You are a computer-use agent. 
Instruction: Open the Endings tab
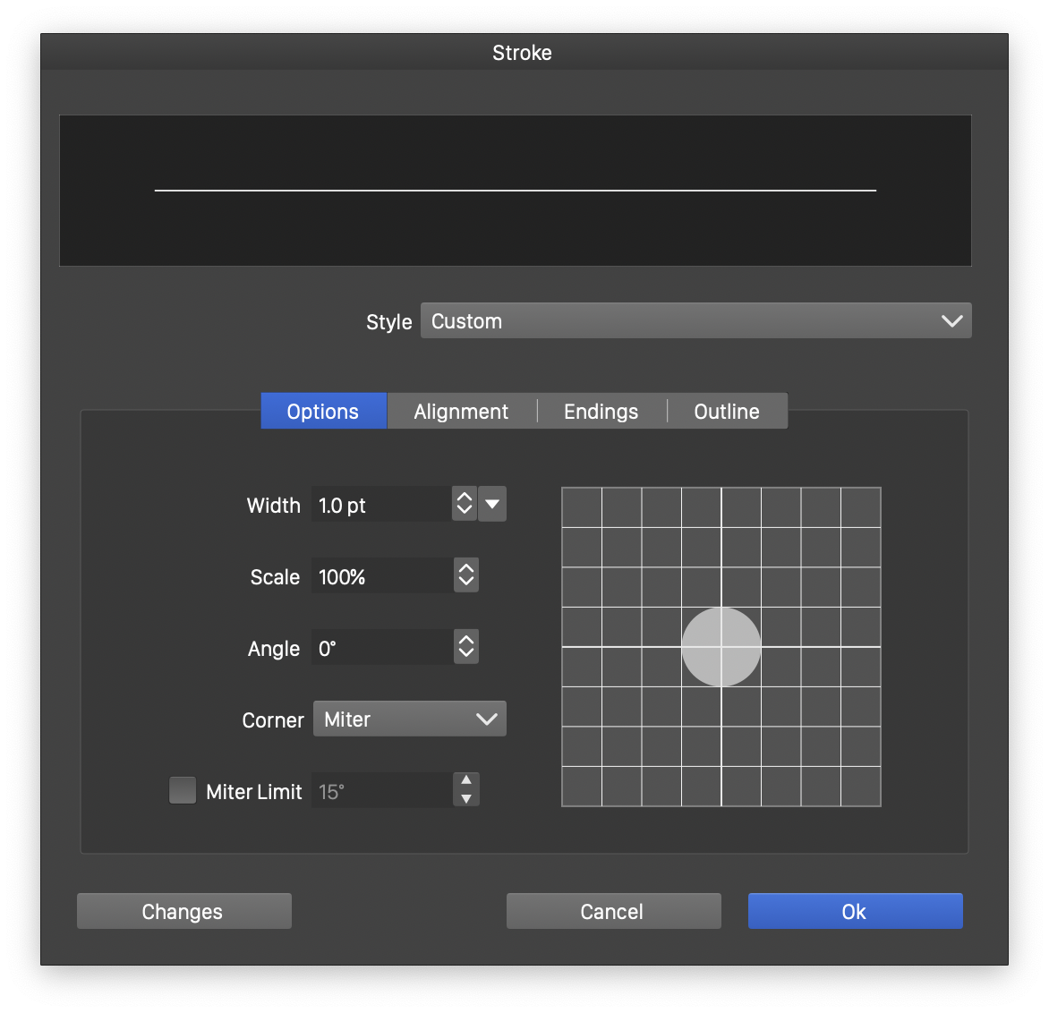click(601, 411)
